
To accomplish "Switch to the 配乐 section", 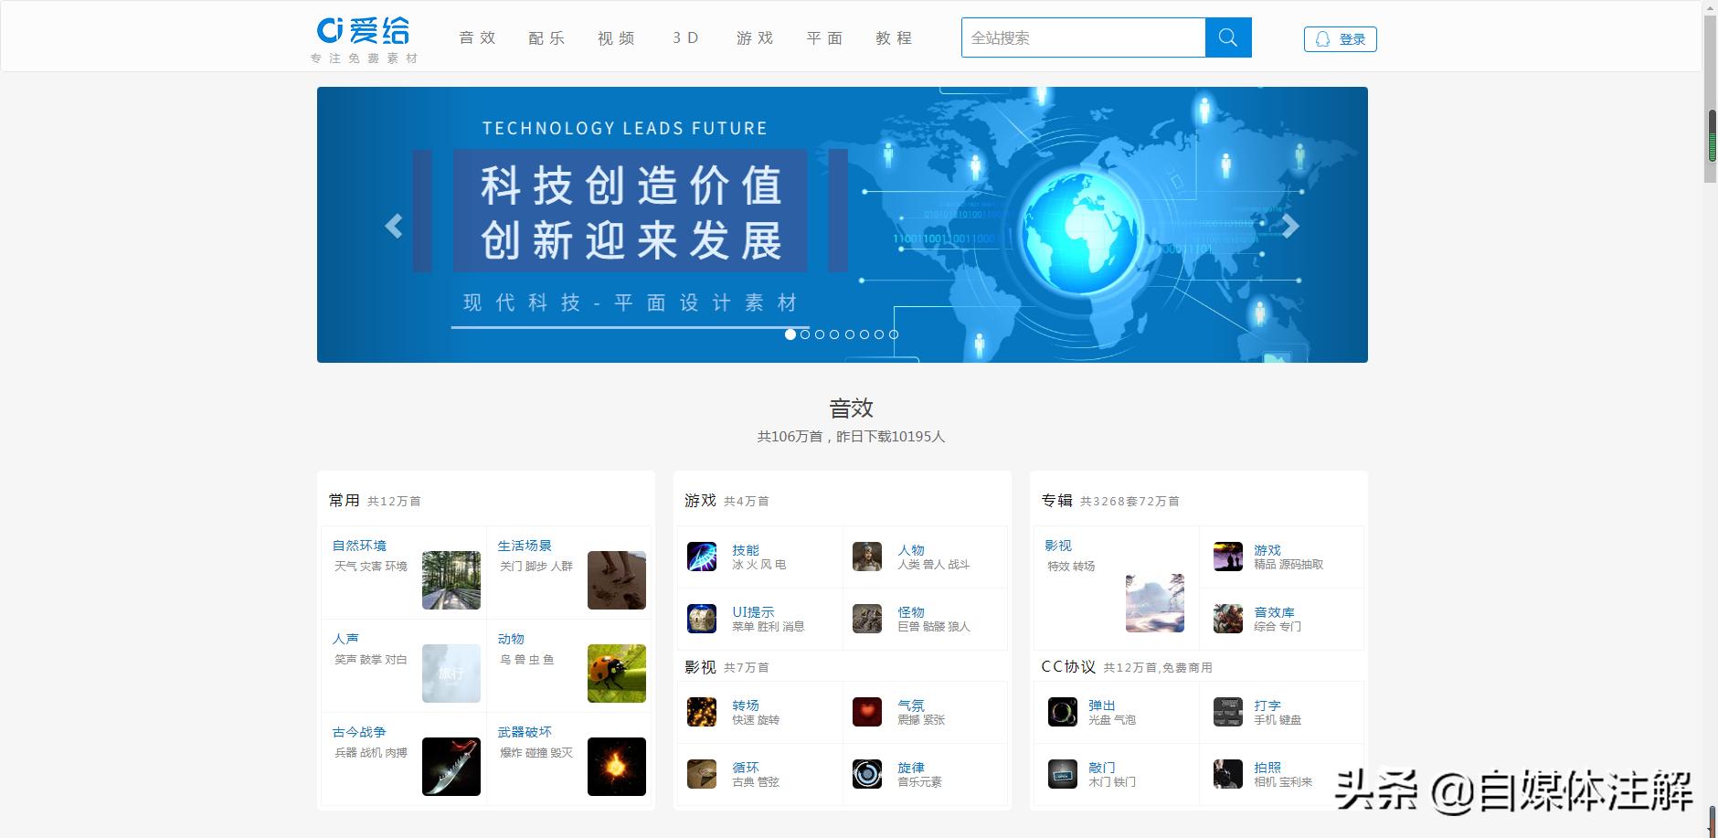I will tap(546, 37).
